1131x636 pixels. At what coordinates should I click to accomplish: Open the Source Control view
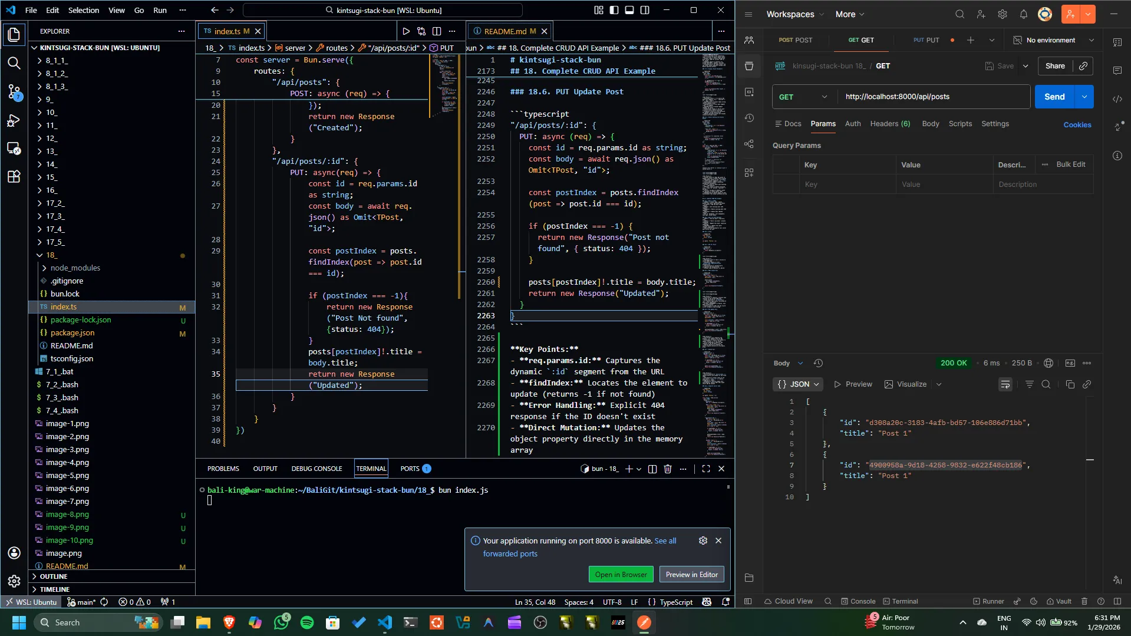[14, 91]
